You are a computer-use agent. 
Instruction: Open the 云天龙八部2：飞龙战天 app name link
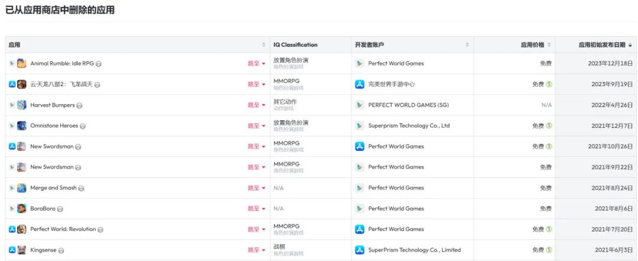pyautogui.click(x=61, y=84)
